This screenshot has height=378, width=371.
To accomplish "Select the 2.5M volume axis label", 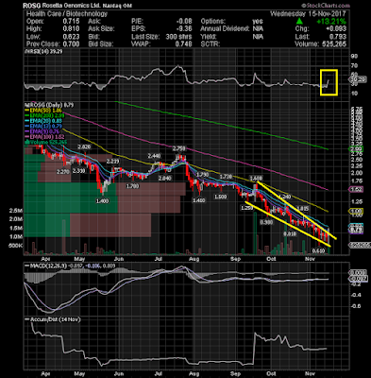I will click(x=16, y=211).
